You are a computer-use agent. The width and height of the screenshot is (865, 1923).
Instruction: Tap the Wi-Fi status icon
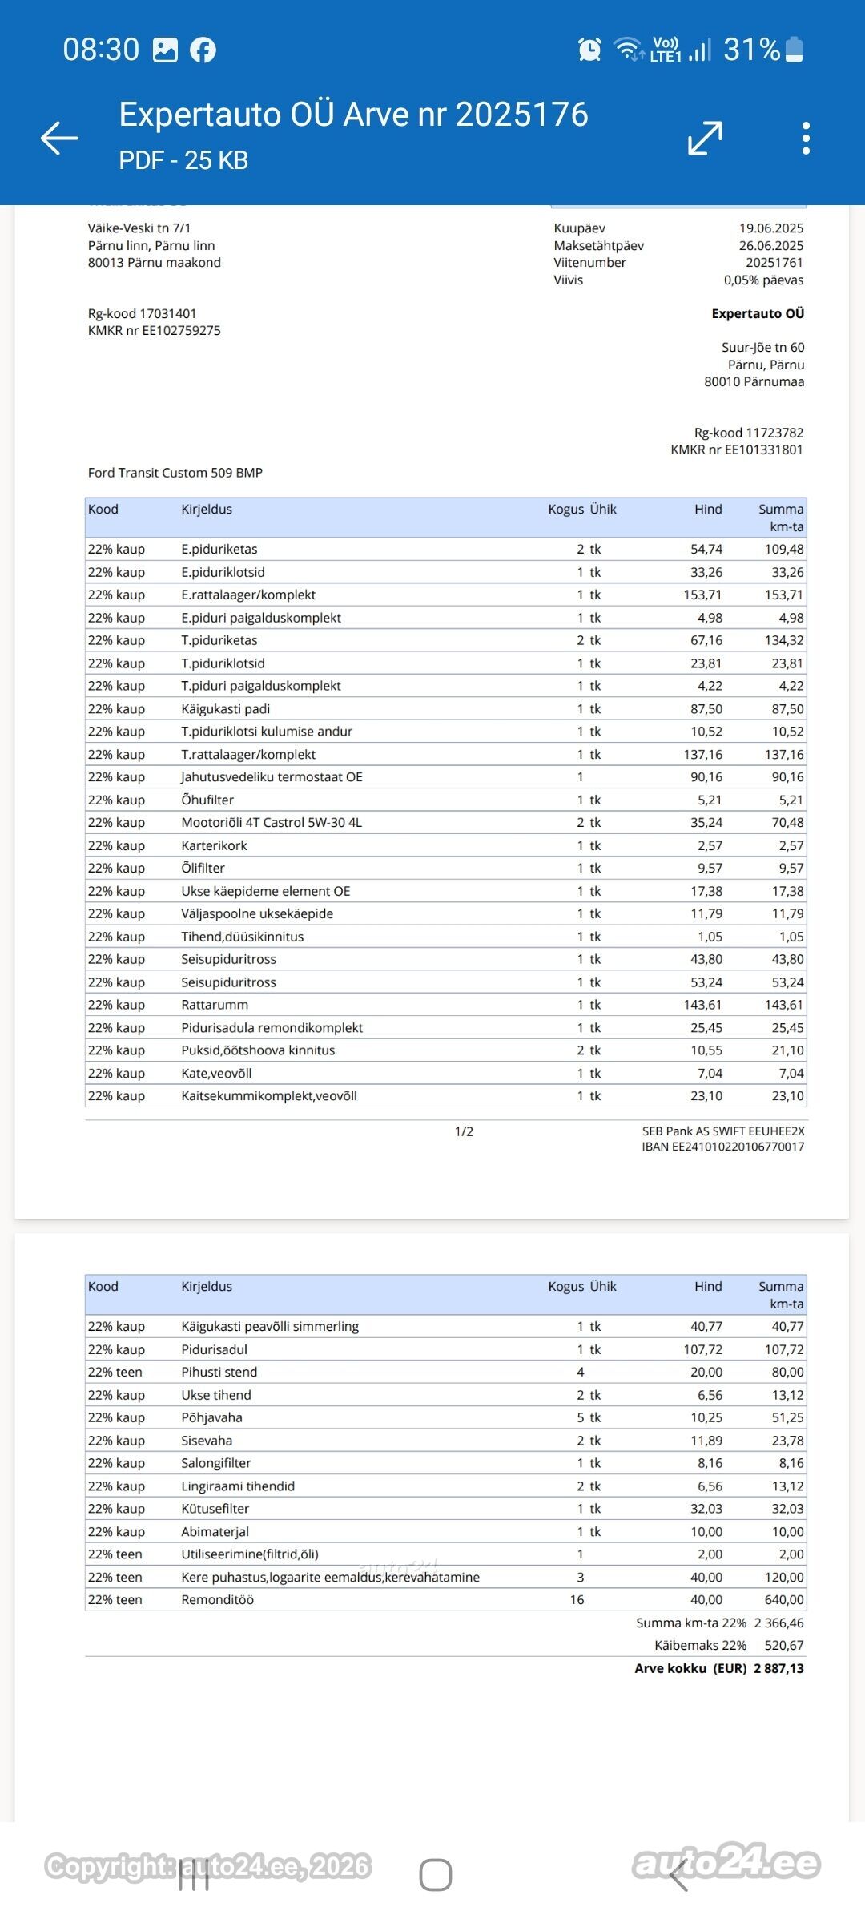(x=630, y=50)
